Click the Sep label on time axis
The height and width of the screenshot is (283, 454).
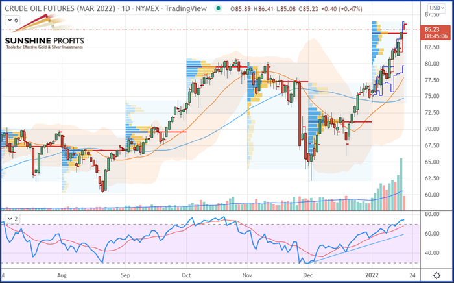(126, 275)
